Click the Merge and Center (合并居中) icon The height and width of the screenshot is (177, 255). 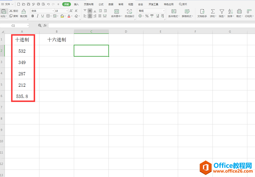point(116,12)
